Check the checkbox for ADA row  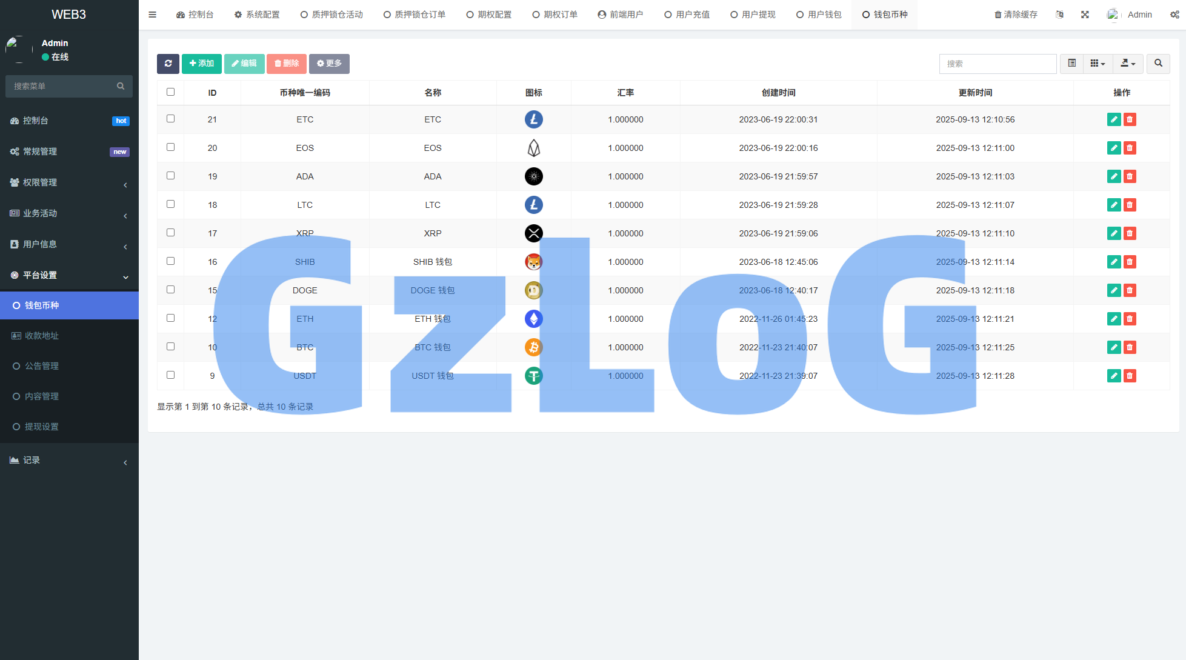point(170,176)
